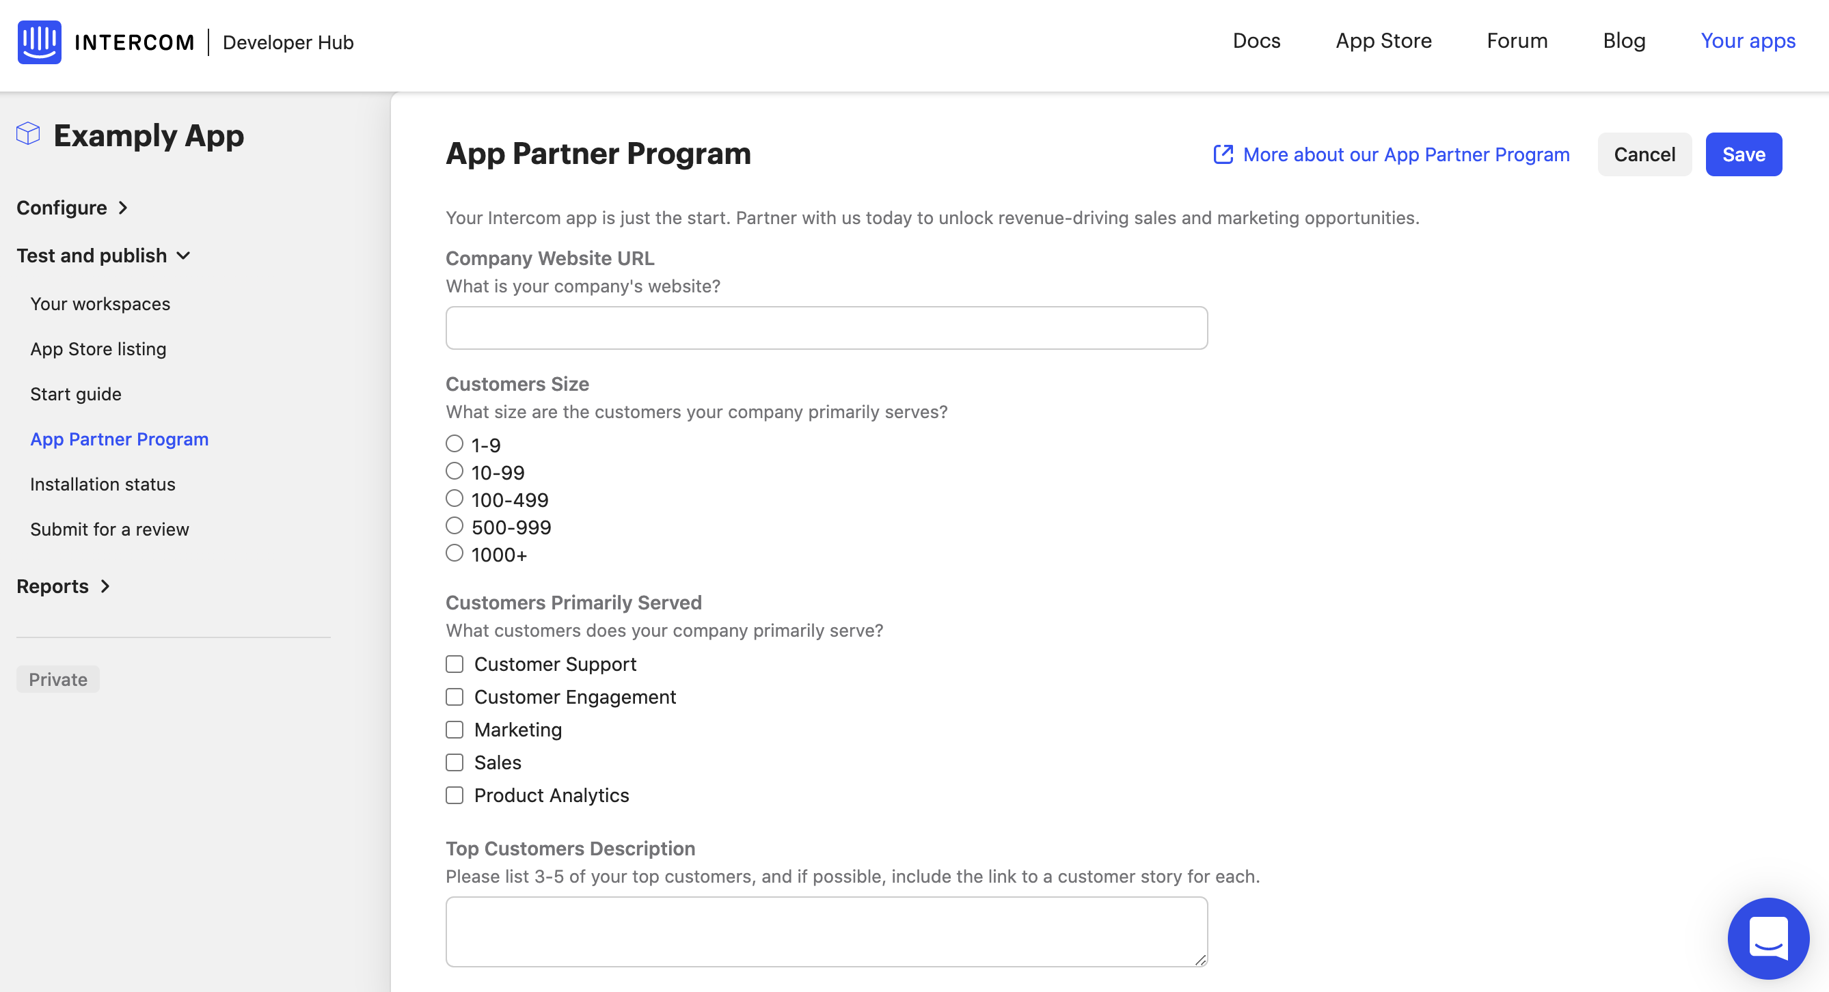Select the 10-99 customers size option
Viewport: 1829px width, 992px height.
pos(455,471)
